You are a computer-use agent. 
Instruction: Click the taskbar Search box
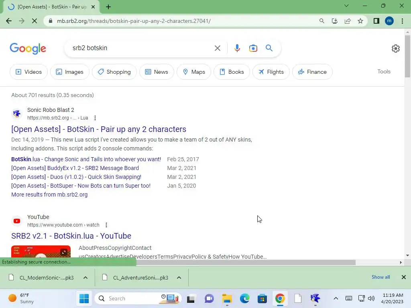coord(138,298)
